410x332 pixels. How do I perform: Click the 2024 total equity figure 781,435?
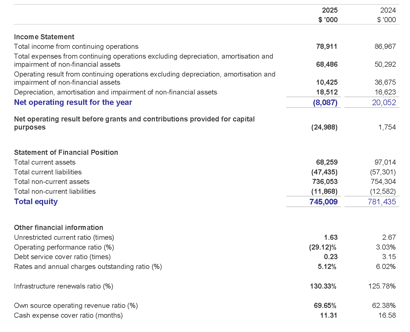point(382,202)
